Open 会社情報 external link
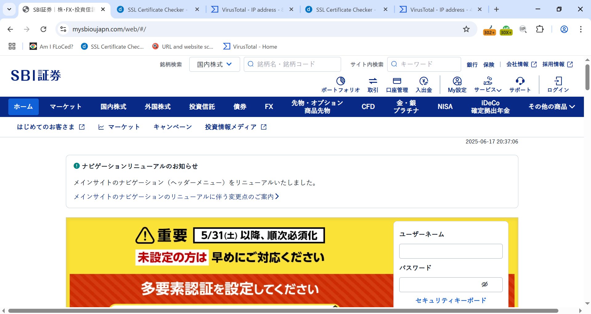591x314 pixels. click(x=522, y=64)
